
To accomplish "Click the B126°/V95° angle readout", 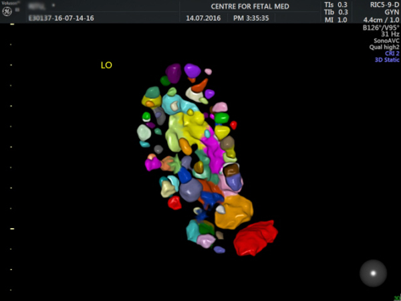I will click(x=381, y=27).
